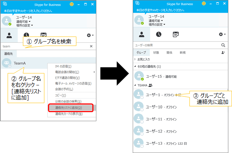Click the magnifier search icon in right window

click(x=223, y=45)
